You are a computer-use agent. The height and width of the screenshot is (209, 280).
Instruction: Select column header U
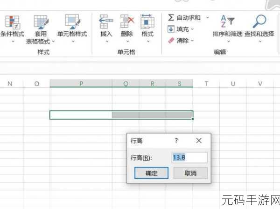point(233,84)
